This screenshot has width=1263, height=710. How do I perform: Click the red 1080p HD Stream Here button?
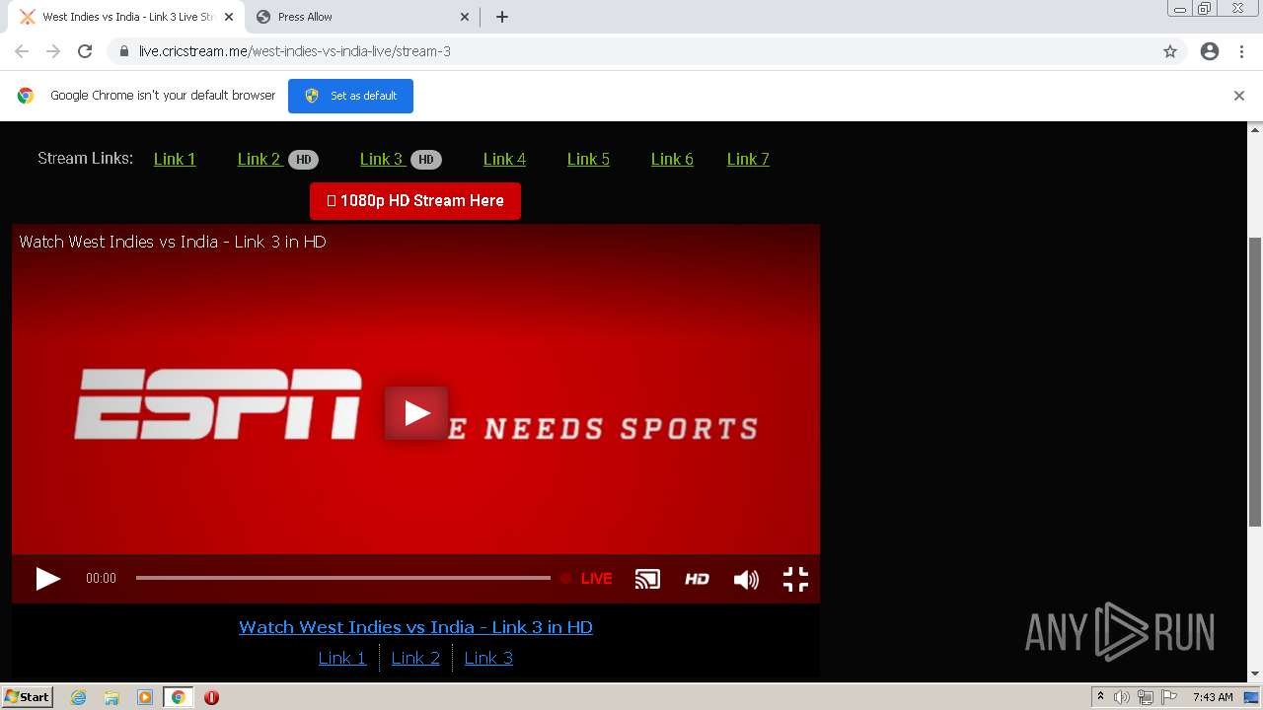tap(415, 201)
